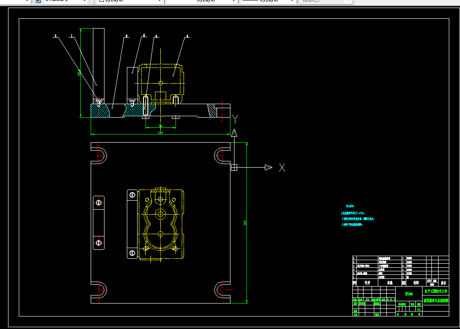The width and height of the screenshot is (460, 329).
Task: Select the 材料 column header in parts list
Action: click(416, 283)
